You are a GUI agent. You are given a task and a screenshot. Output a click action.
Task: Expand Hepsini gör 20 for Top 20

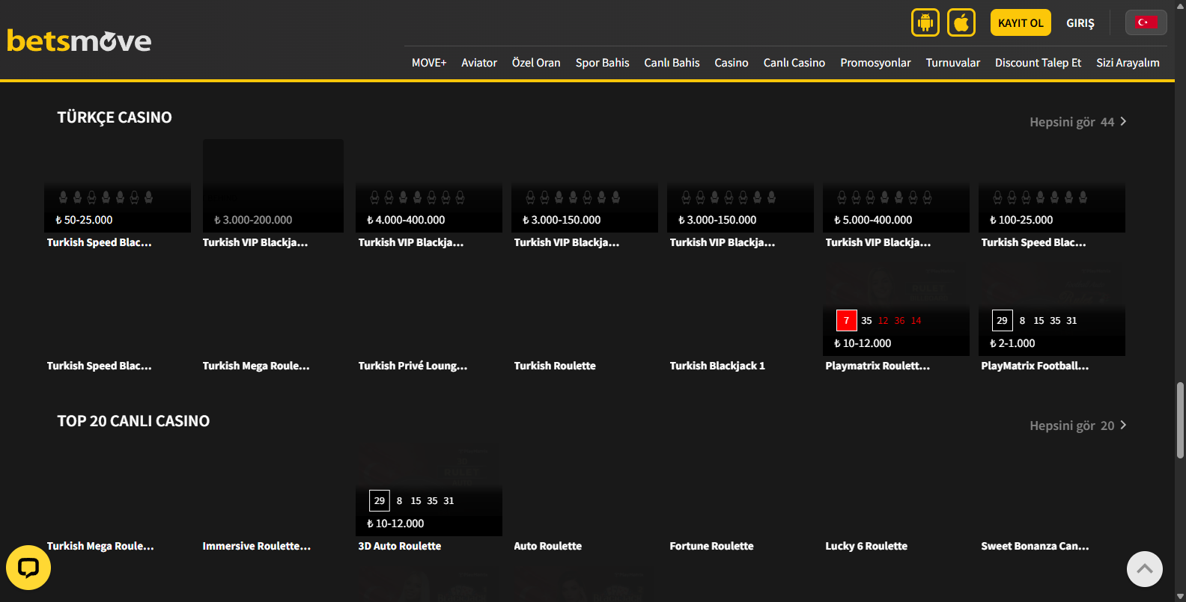pos(1078,426)
